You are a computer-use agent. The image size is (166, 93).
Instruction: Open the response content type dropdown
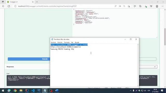click(148, 67)
